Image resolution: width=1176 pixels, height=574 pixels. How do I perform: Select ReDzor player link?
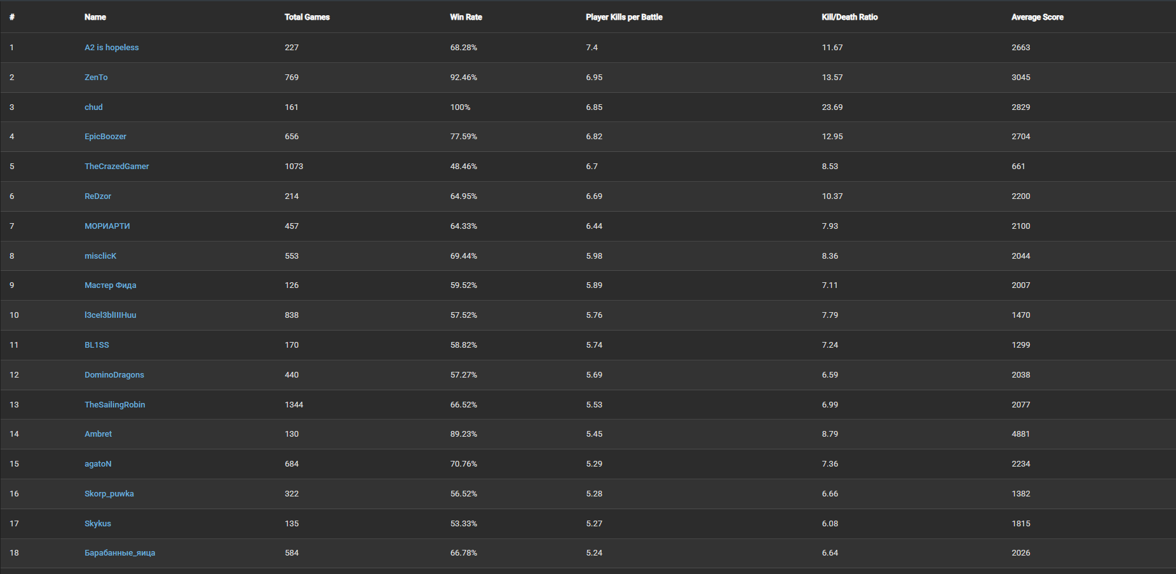[x=98, y=196]
